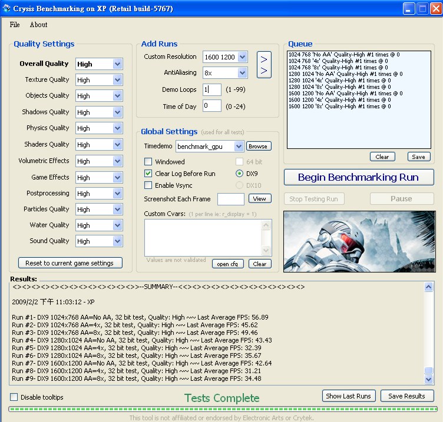
Task: Select queue entry 1024 768 'No AA'
Action: [344, 55]
